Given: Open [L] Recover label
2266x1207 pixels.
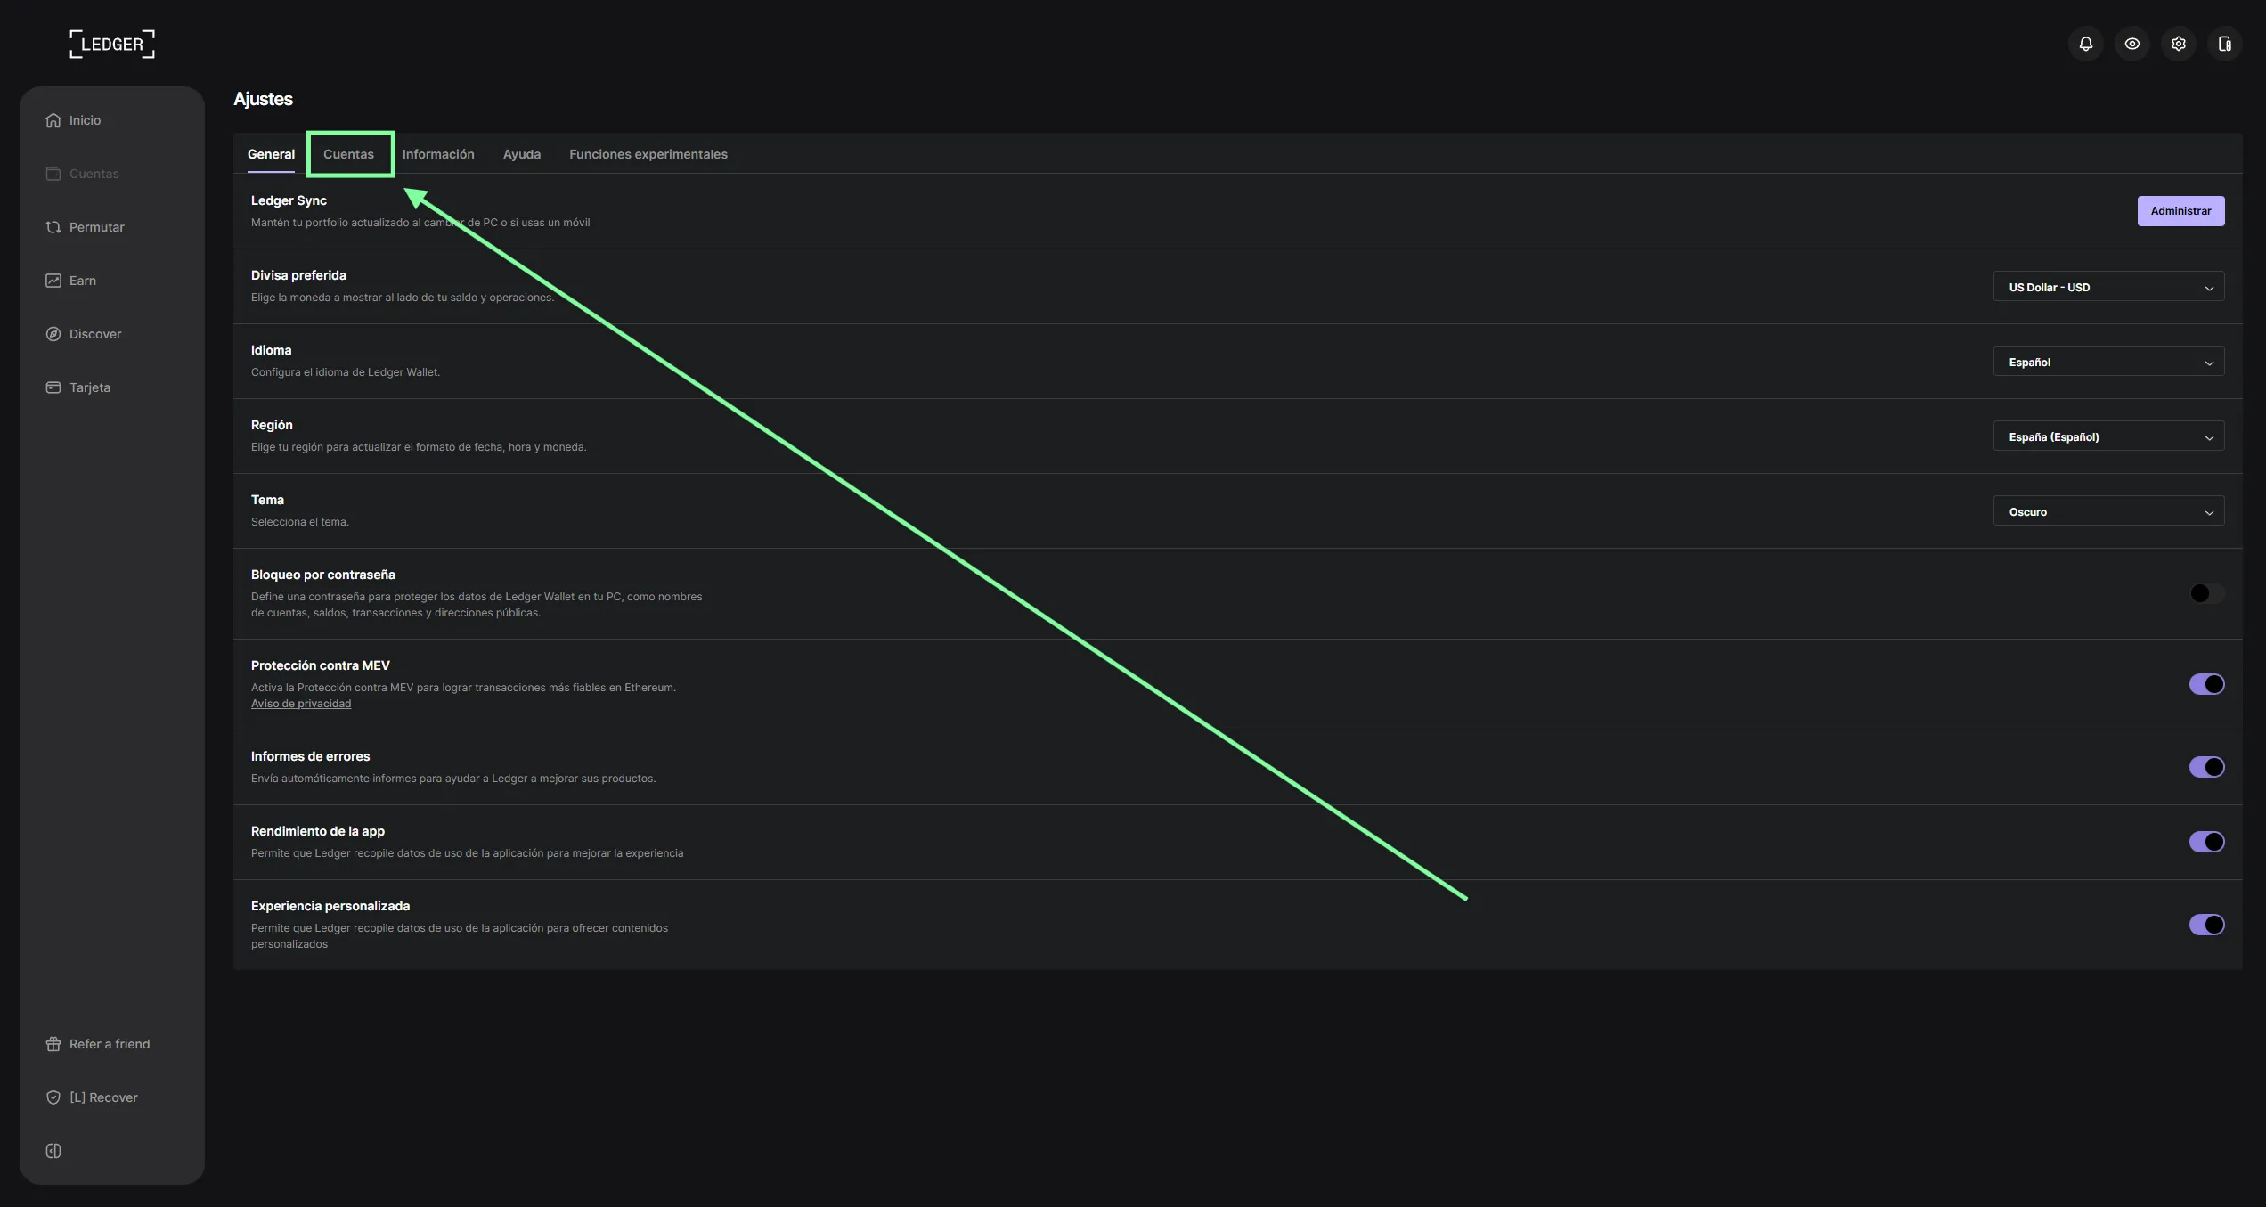Looking at the screenshot, I should coord(103,1097).
